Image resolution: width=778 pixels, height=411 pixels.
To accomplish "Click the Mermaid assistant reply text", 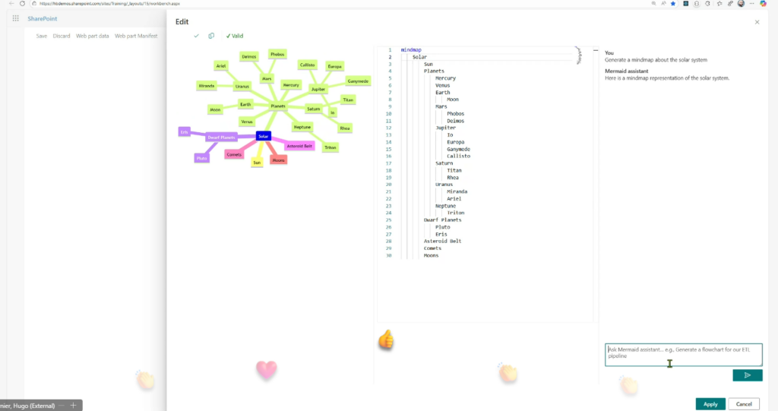I will click(667, 78).
